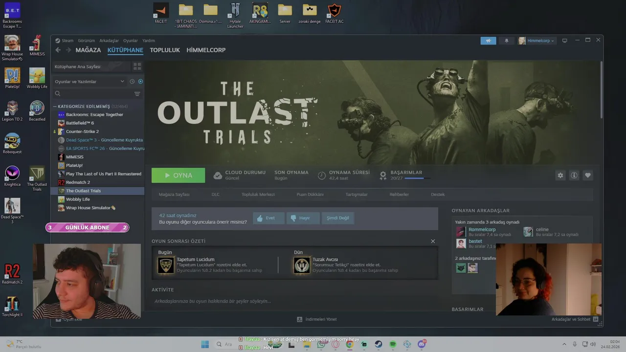Open the Destek link

point(438,194)
